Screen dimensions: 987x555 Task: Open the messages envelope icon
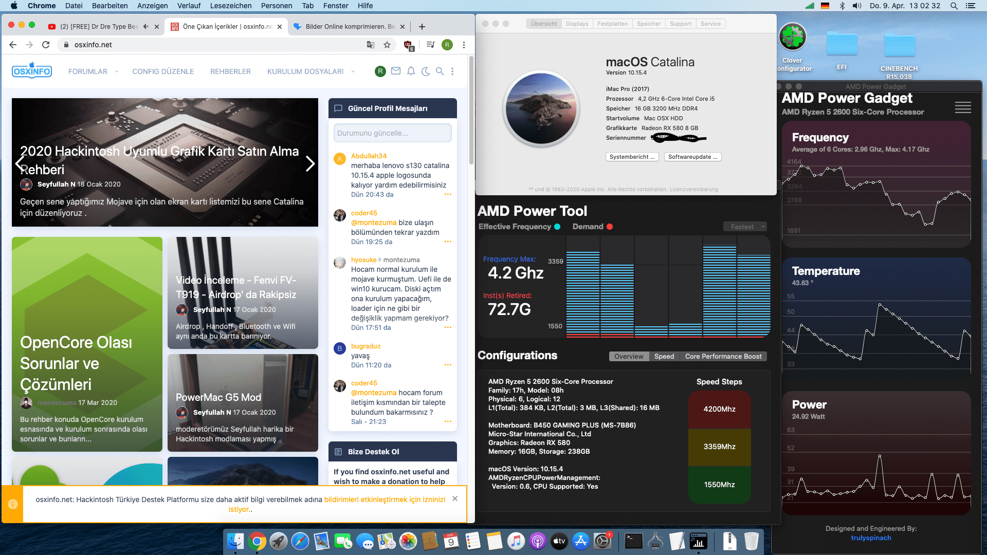[x=395, y=71]
